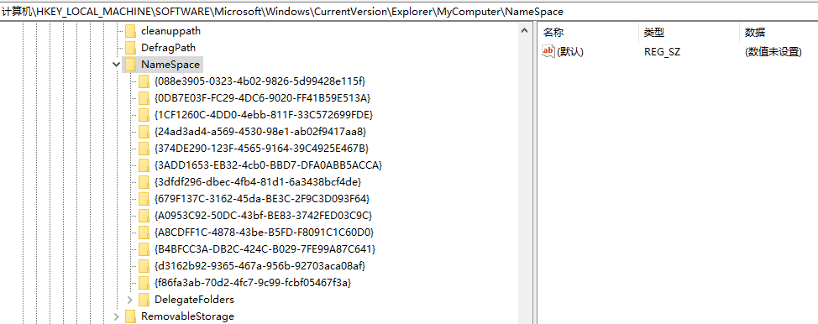Screen dimensions: 818x324
Task: Select key {679F137C-3162-45da-BE3C-2F9C3D093F64}
Action: pos(262,199)
